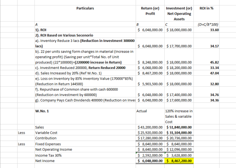Viewport: 236px width, 168px height.
Task: Click the 'Sales' row label
Action: pyautogui.click(x=40, y=127)
